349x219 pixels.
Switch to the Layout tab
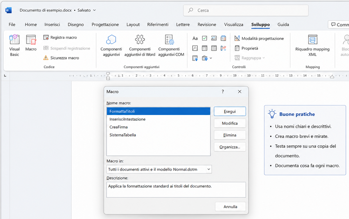tap(133, 24)
